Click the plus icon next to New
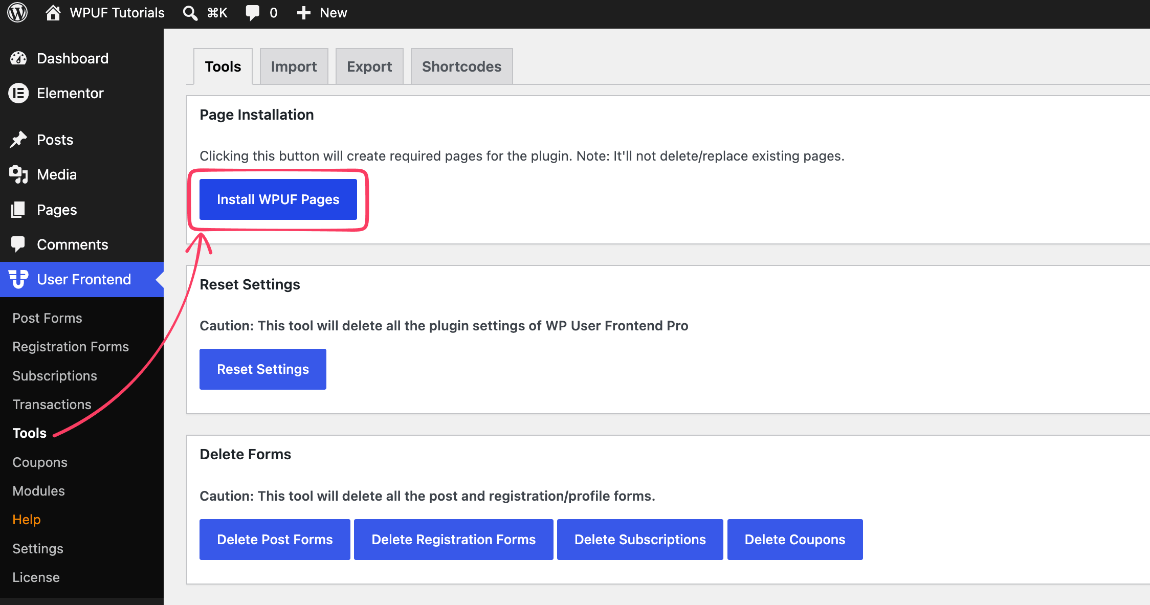This screenshot has width=1150, height=605. (x=303, y=13)
